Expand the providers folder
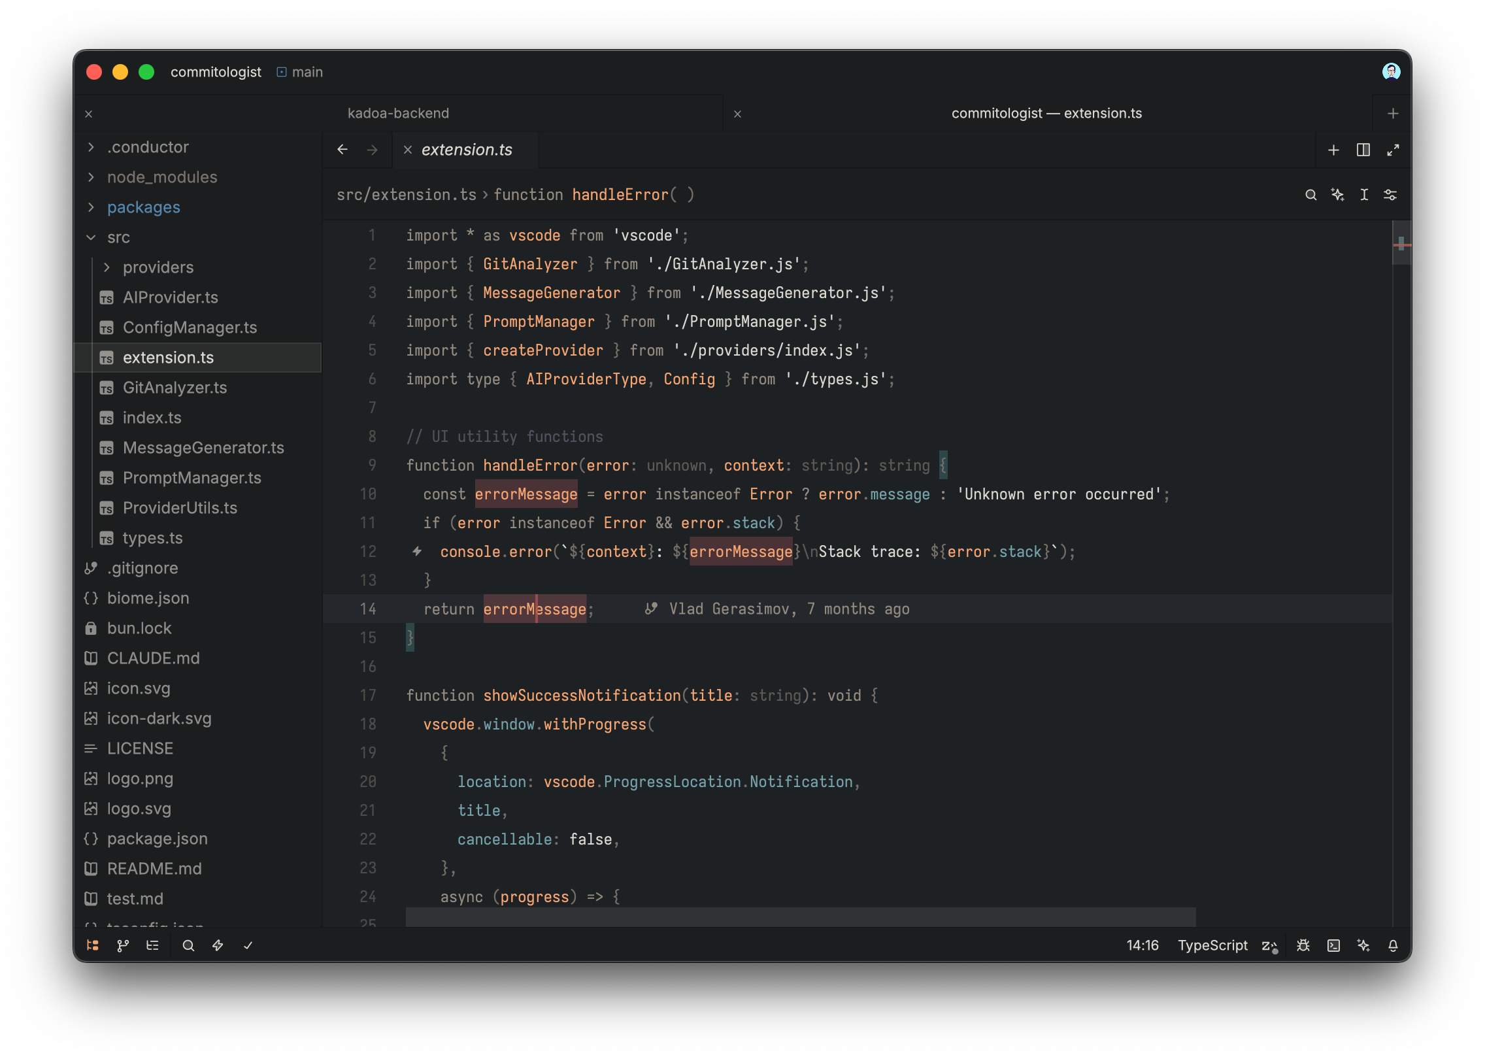1485x1059 pixels. coord(107,267)
